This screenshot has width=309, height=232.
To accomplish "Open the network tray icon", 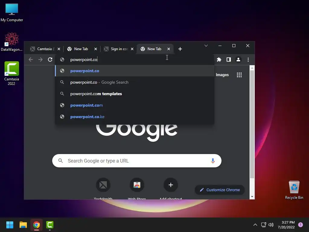I will 263,225.
